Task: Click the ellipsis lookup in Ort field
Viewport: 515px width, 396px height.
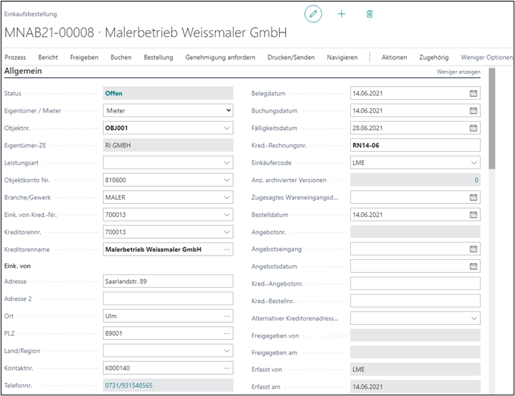Action: point(227,316)
